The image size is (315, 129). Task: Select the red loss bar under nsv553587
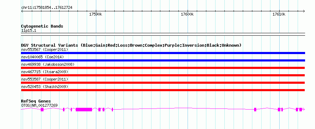pyautogui.click(x=163, y=83)
